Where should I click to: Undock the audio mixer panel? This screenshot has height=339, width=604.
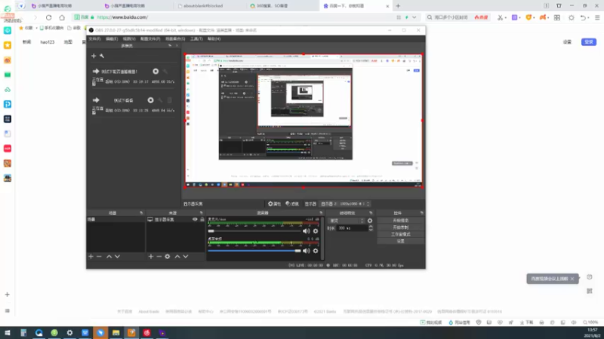321,213
